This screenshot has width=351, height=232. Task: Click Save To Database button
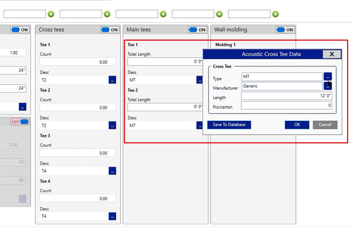(229, 124)
